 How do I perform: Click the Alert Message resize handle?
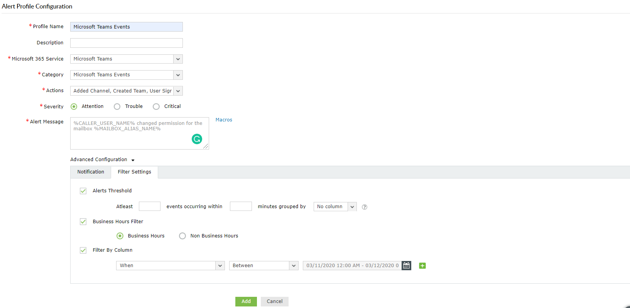point(206,146)
